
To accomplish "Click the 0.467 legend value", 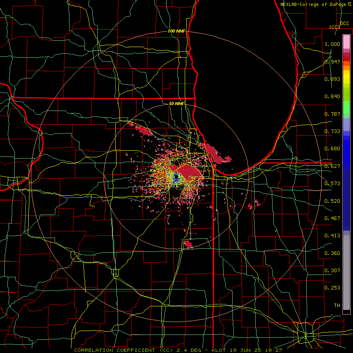I will point(332,218).
